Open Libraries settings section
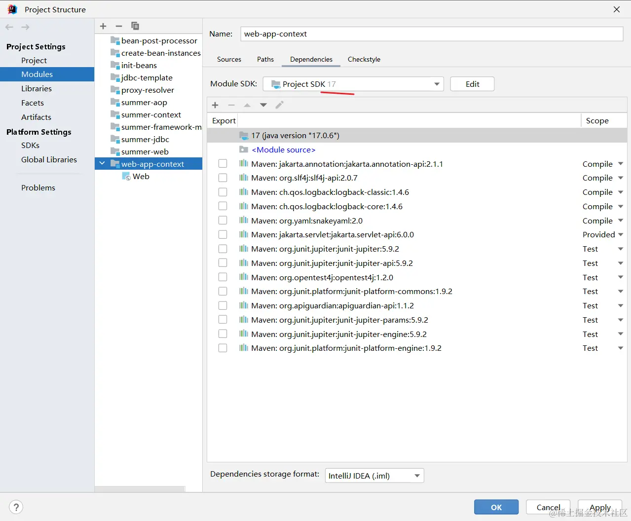This screenshot has height=521, width=631. click(x=37, y=88)
